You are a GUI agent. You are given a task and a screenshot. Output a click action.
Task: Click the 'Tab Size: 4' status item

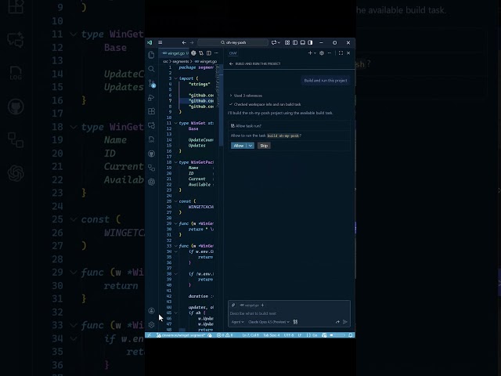(x=272, y=335)
